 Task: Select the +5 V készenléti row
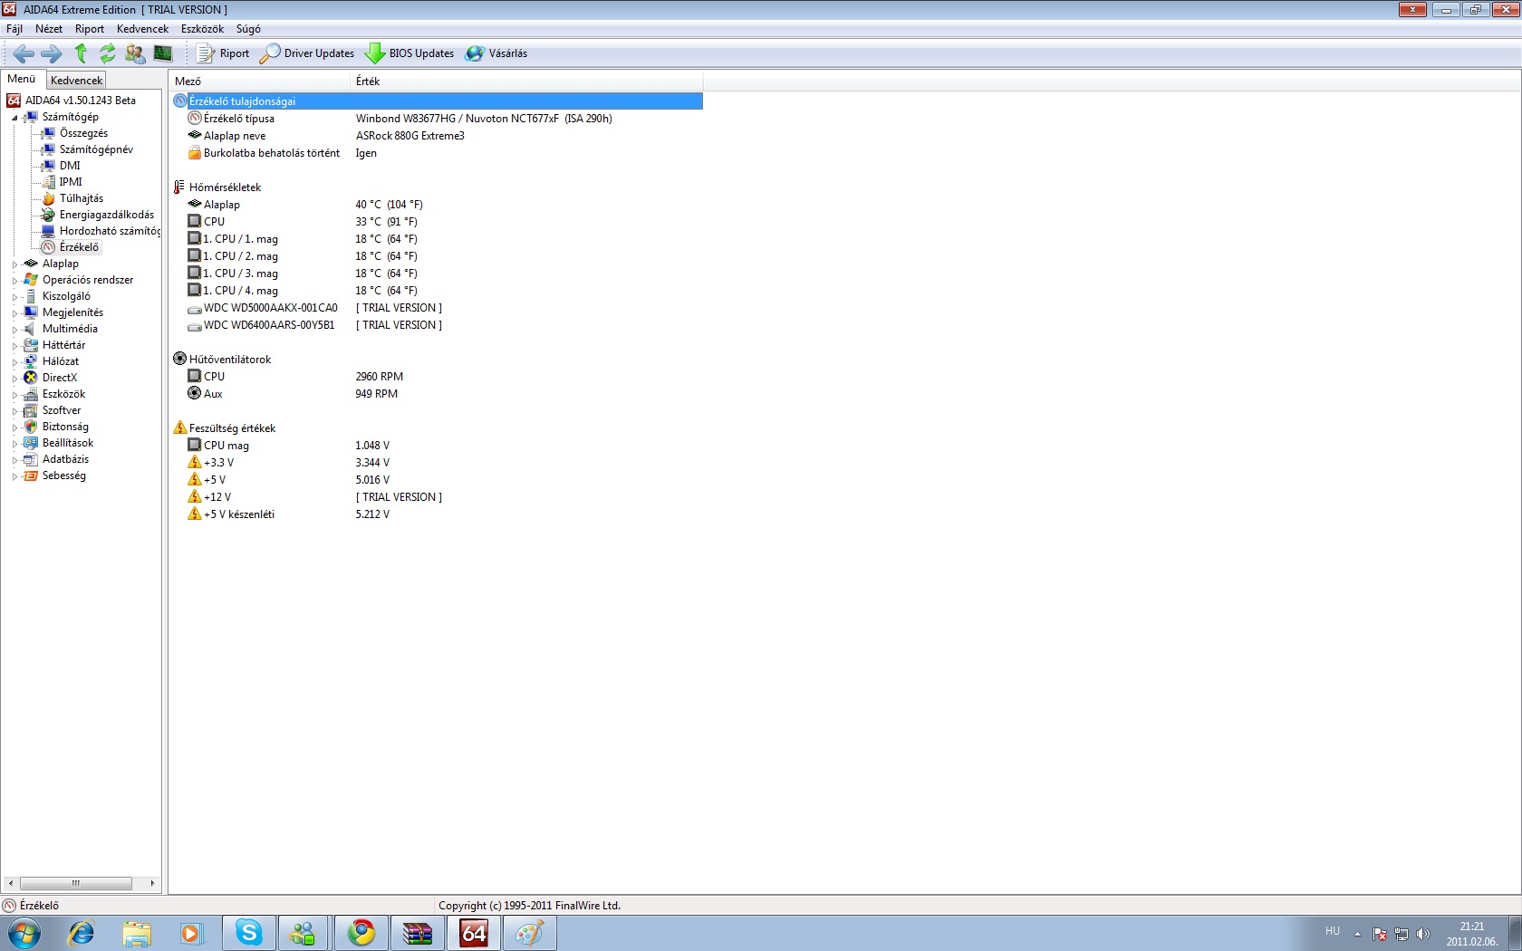tap(438, 514)
